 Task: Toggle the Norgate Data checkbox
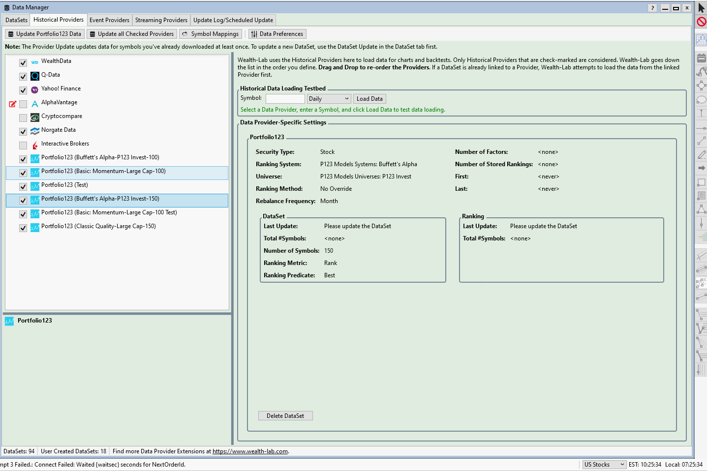23,132
